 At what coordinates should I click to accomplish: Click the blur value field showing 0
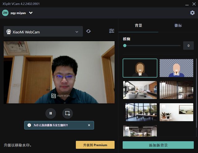(188, 45)
